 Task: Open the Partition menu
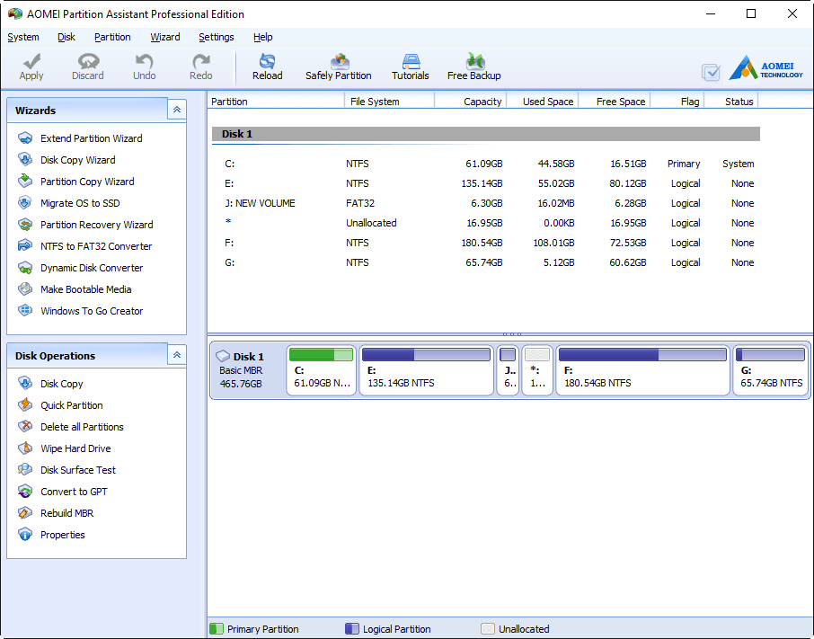112,37
